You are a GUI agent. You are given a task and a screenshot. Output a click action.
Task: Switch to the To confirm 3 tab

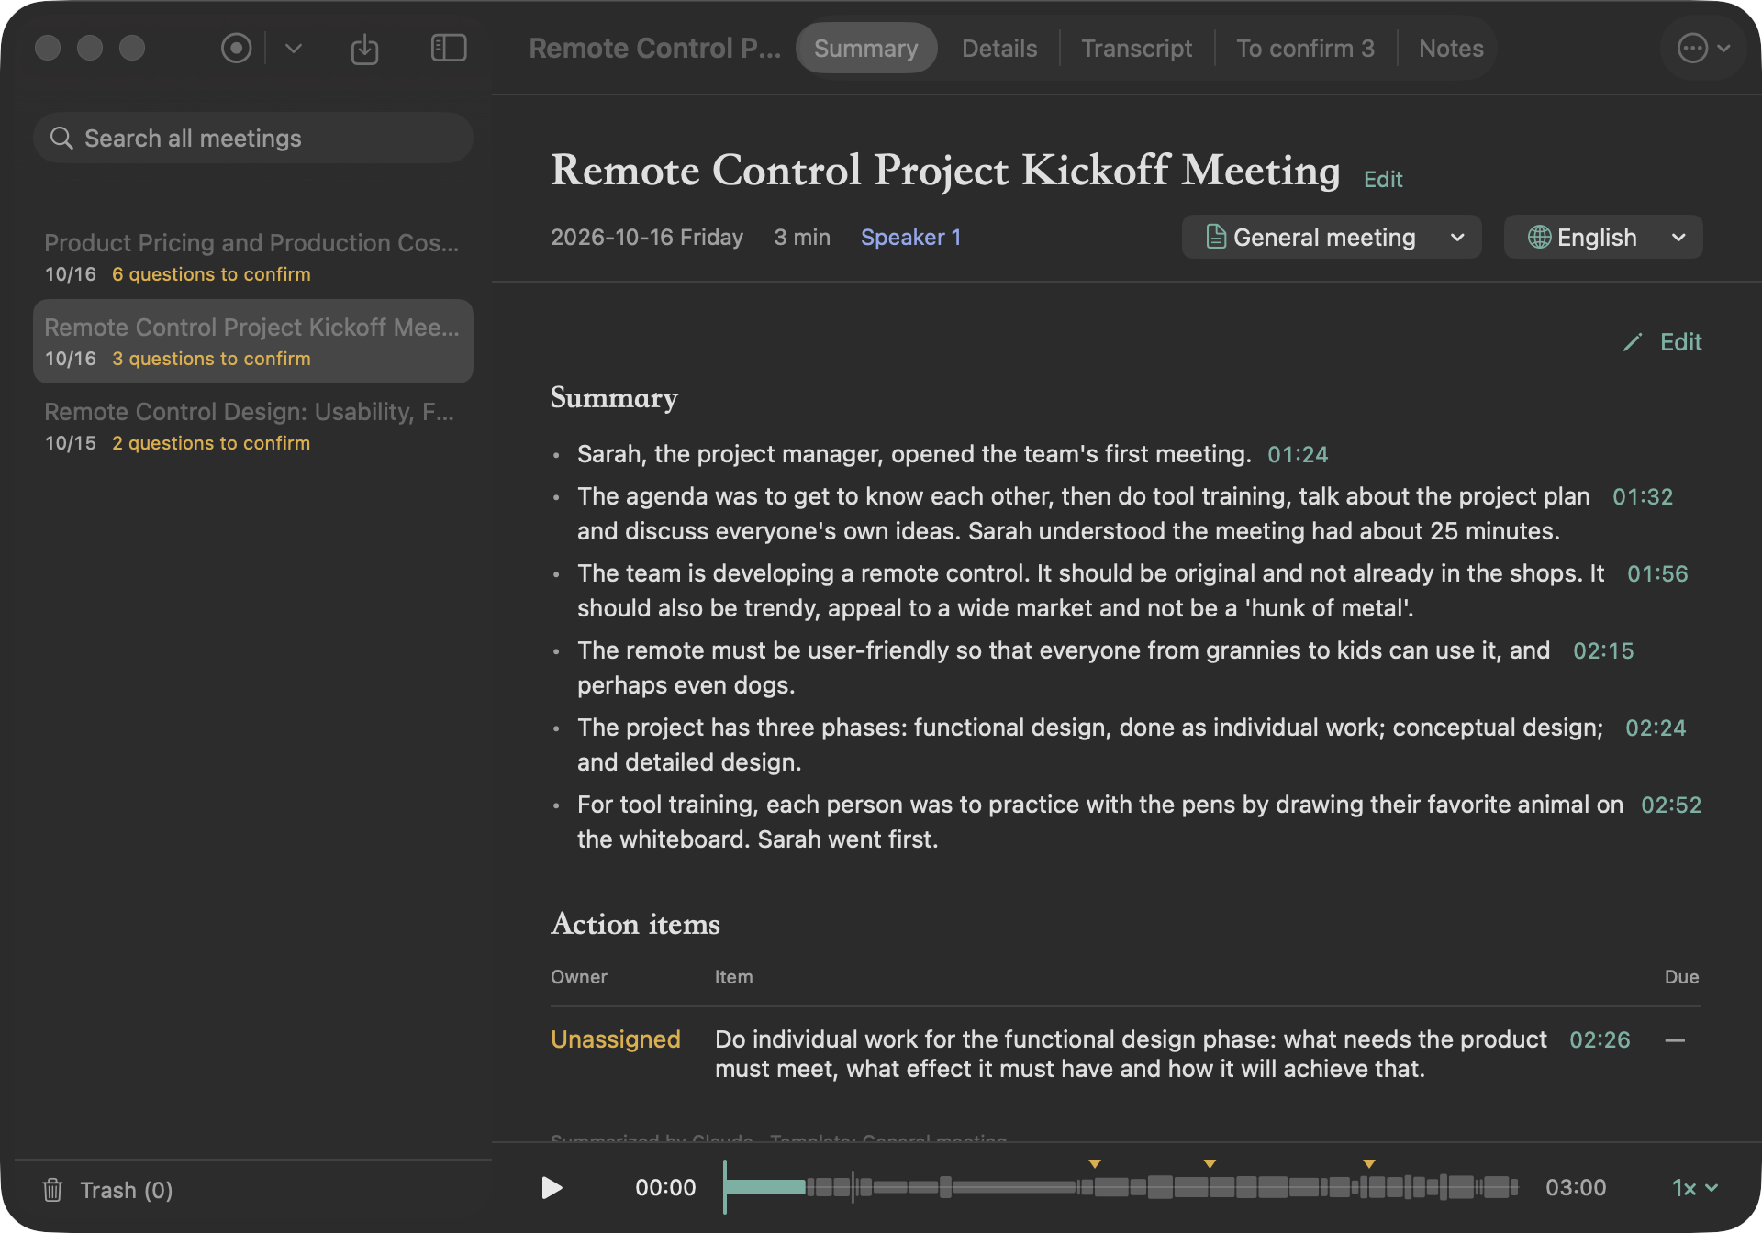[1305, 49]
